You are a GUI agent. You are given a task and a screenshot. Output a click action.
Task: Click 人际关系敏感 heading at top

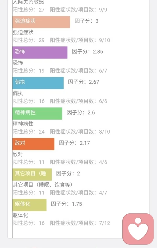pos(28,2)
